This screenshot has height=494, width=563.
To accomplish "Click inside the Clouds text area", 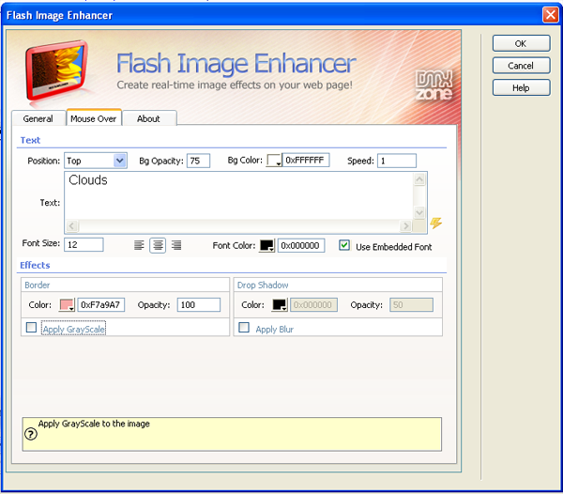I will coord(238,195).
